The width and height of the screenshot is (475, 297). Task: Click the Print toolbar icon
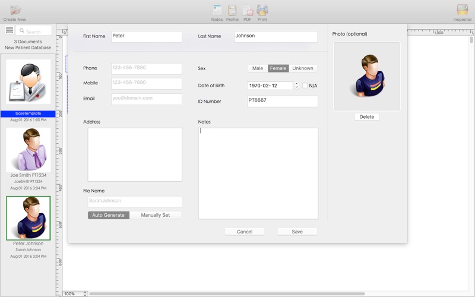coord(262,10)
